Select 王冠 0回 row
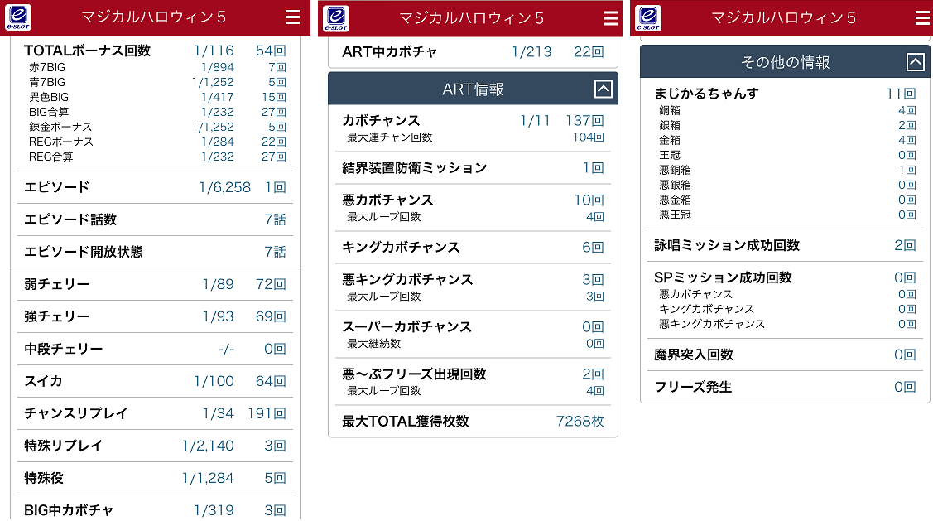The height and width of the screenshot is (521, 933). (x=785, y=155)
